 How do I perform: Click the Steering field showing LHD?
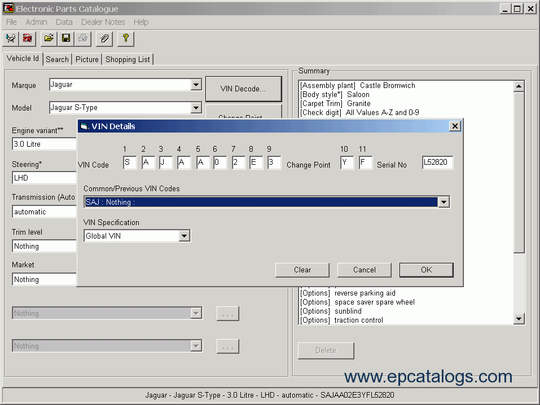tap(44, 178)
